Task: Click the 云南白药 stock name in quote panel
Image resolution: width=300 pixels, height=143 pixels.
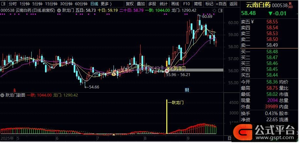Action: tap(258, 5)
